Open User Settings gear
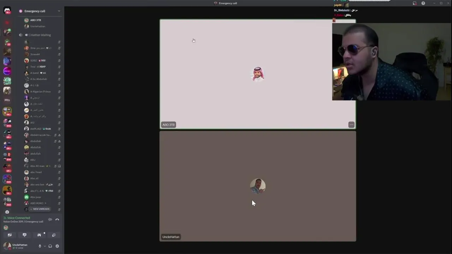Viewport: 452px width, 254px height. (x=57, y=246)
